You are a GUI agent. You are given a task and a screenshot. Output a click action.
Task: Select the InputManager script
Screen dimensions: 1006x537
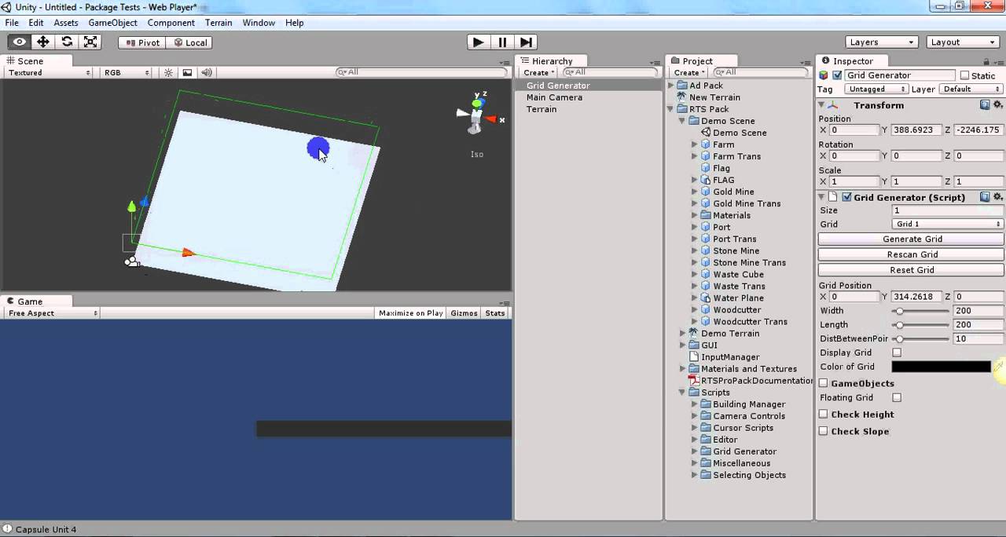724,356
